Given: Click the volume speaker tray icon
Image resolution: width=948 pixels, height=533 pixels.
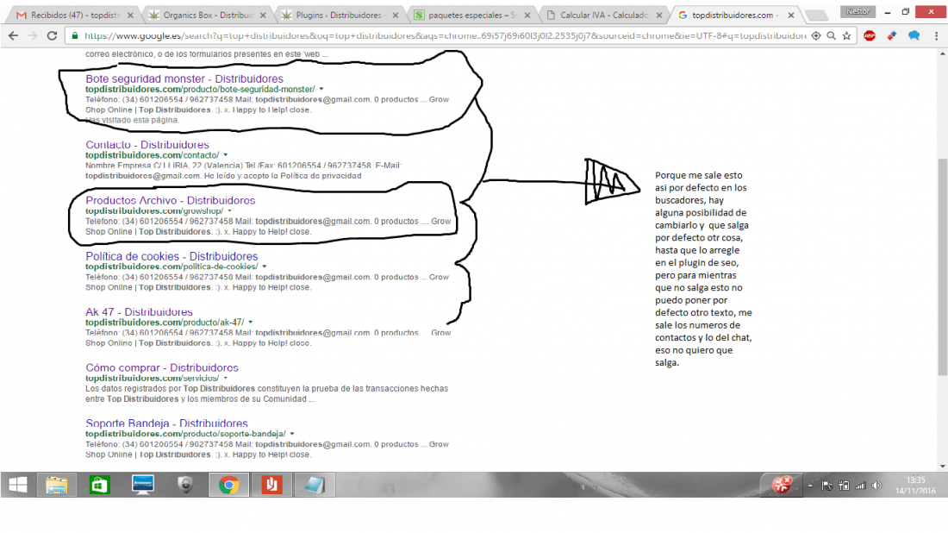Looking at the screenshot, I should pos(876,486).
